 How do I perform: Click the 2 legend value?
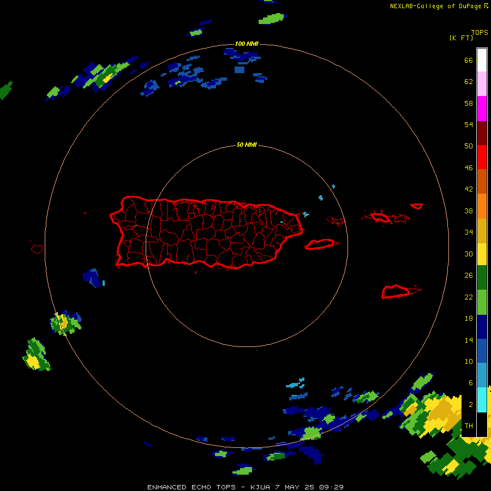[470, 405]
